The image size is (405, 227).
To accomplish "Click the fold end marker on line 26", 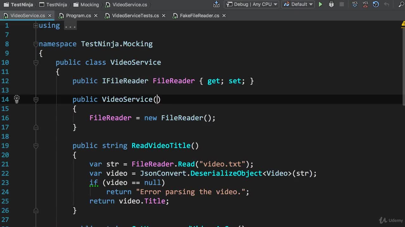I will [x=36, y=211].
